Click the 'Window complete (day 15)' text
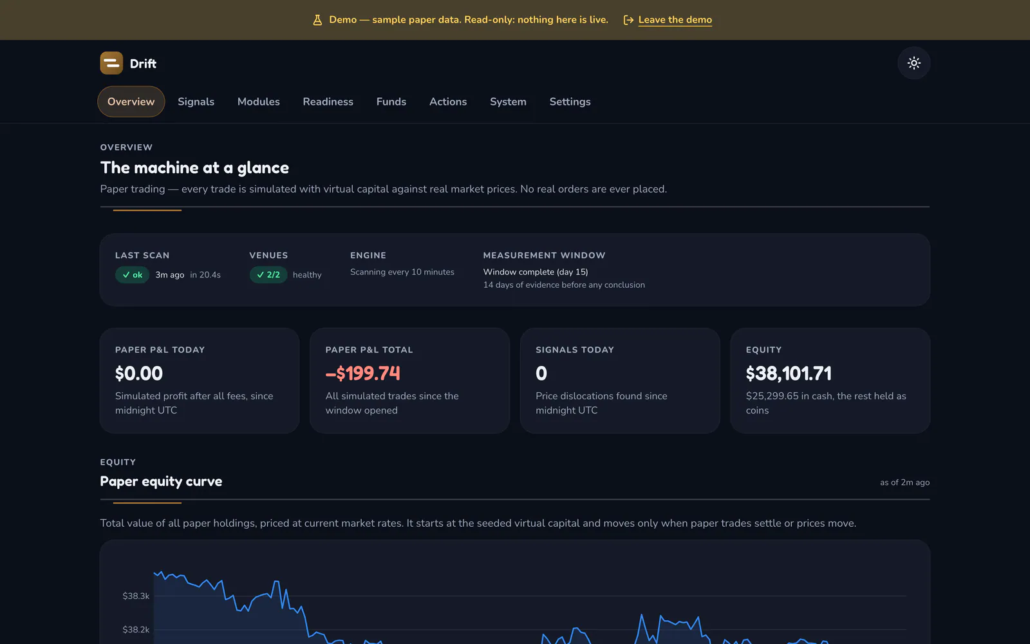Screen dimensions: 1030x644 [x=536, y=272]
